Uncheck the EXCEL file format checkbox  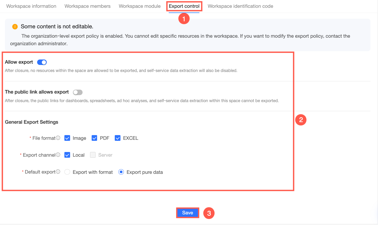click(x=118, y=138)
